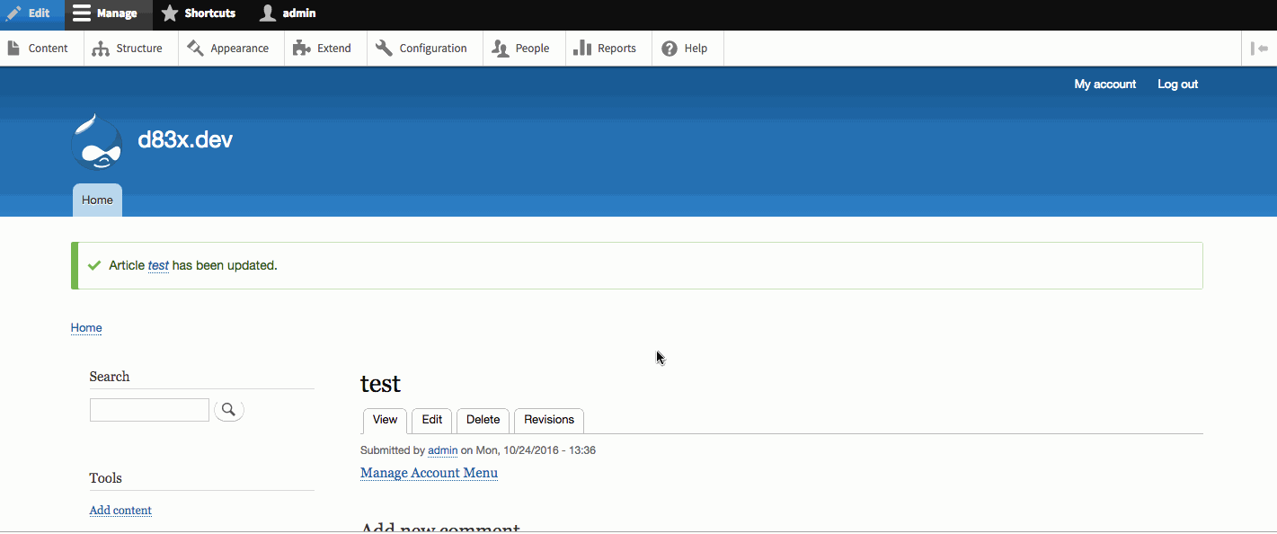The width and height of the screenshot is (1277, 534).
Task: Switch to the Revisions tab
Action: tap(549, 420)
